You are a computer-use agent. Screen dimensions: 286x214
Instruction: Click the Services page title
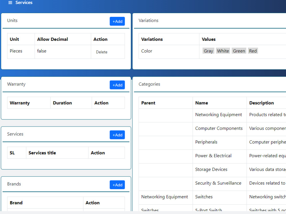click(24, 3)
